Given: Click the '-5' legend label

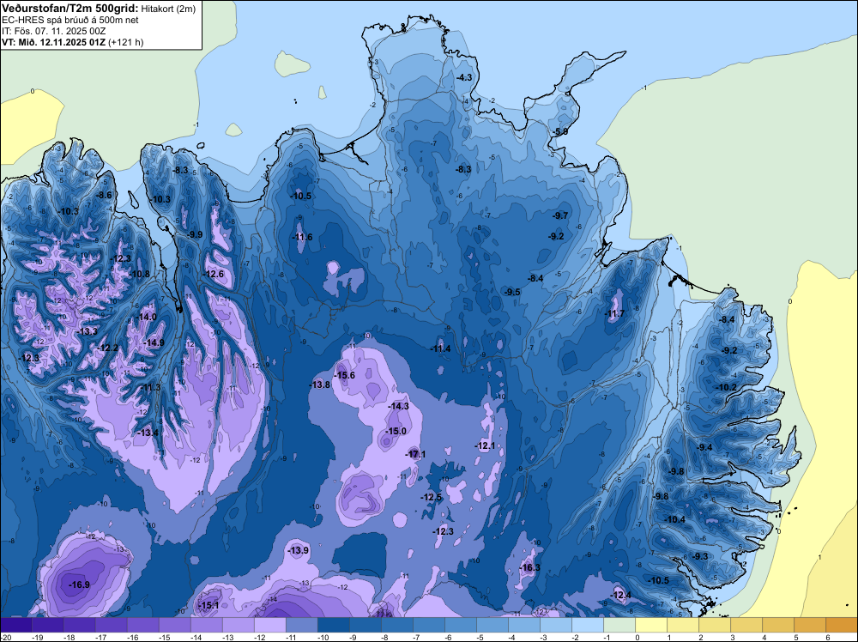Looking at the screenshot, I should point(480,637).
